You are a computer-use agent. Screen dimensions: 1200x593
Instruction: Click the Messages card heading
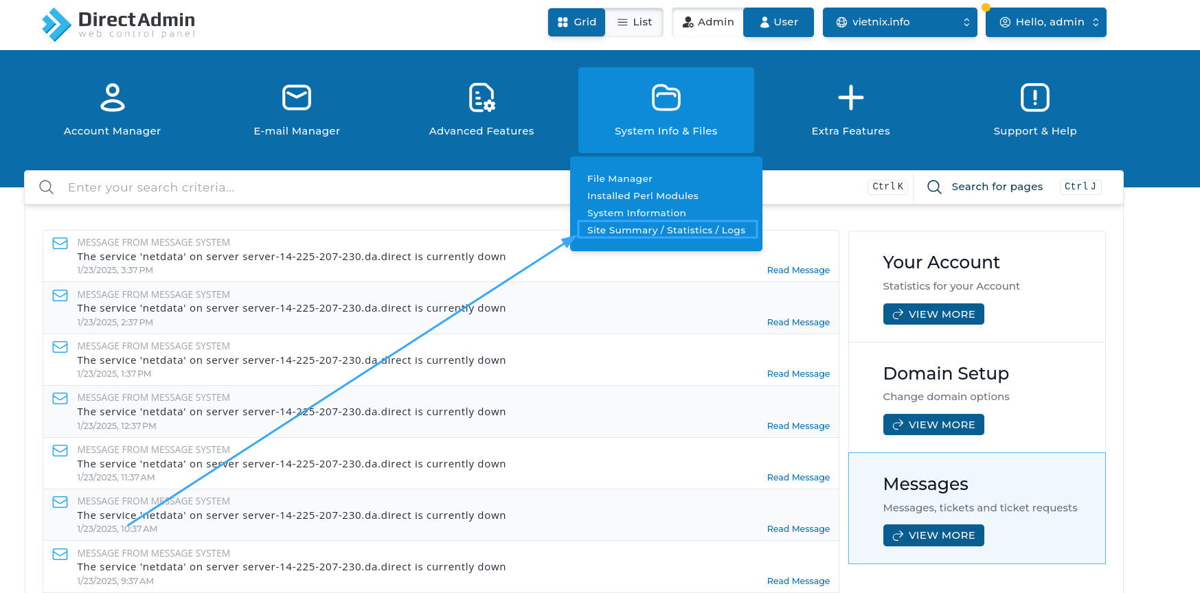coord(925,484)
